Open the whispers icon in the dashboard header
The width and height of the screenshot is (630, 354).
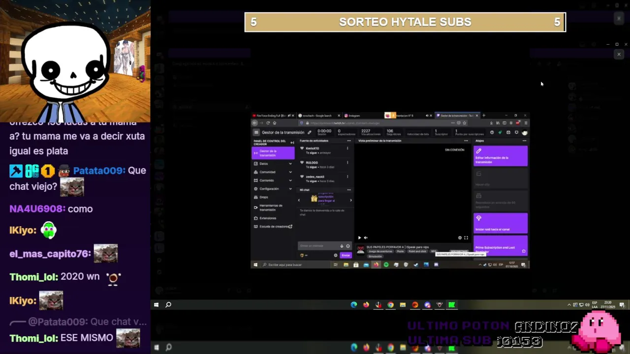coord(516,132)
